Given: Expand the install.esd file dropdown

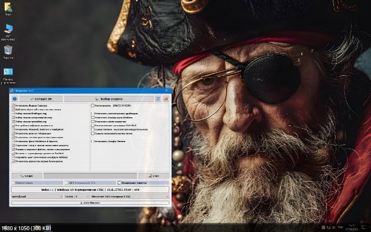Looking at the screenshot, I should (37, 196).
